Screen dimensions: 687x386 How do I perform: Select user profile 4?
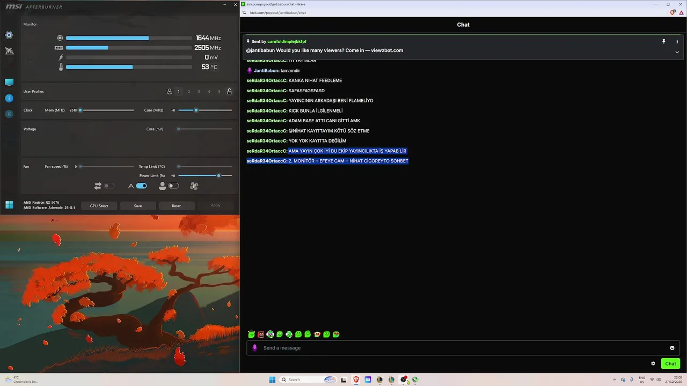pos(209,92)
